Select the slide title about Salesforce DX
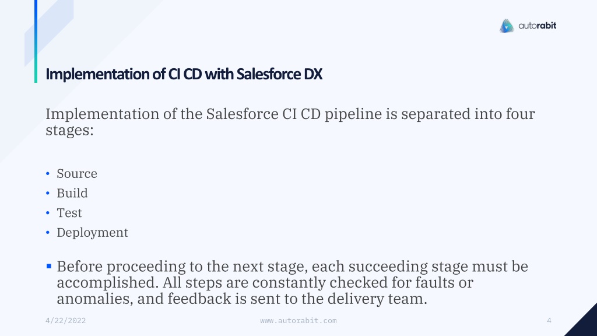The image size is (597, 336). [184, 74]
